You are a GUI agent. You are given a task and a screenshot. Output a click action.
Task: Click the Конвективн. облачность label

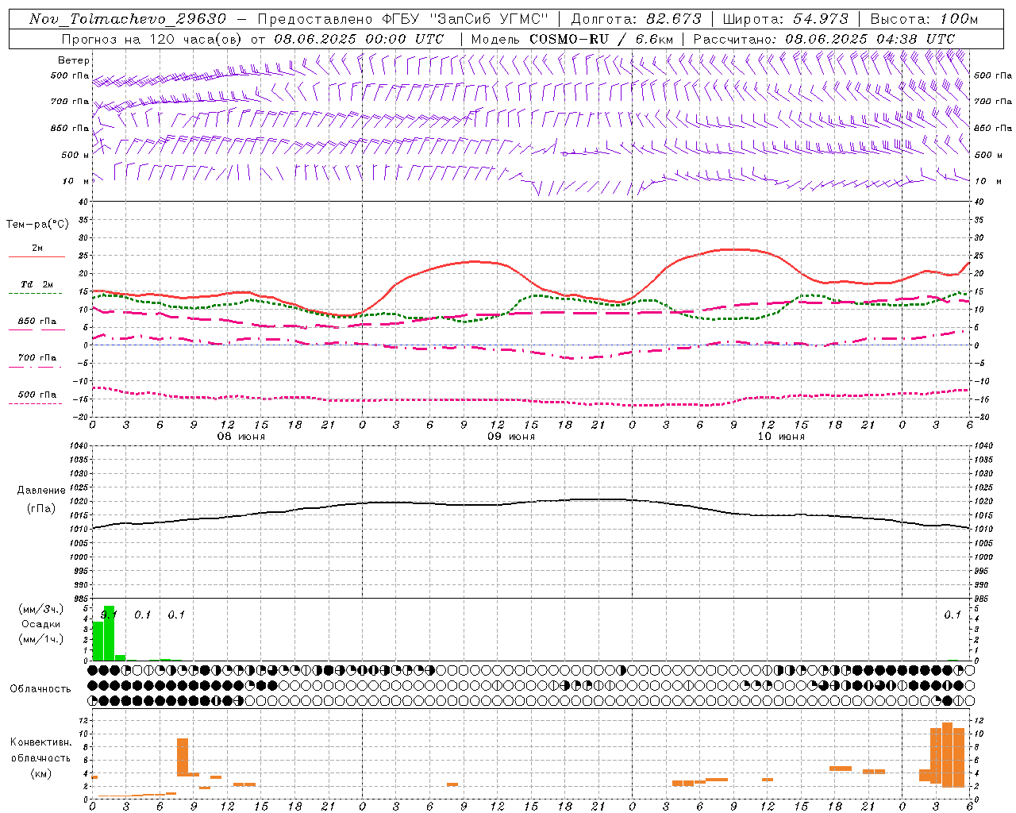click(x=41, y=750)
